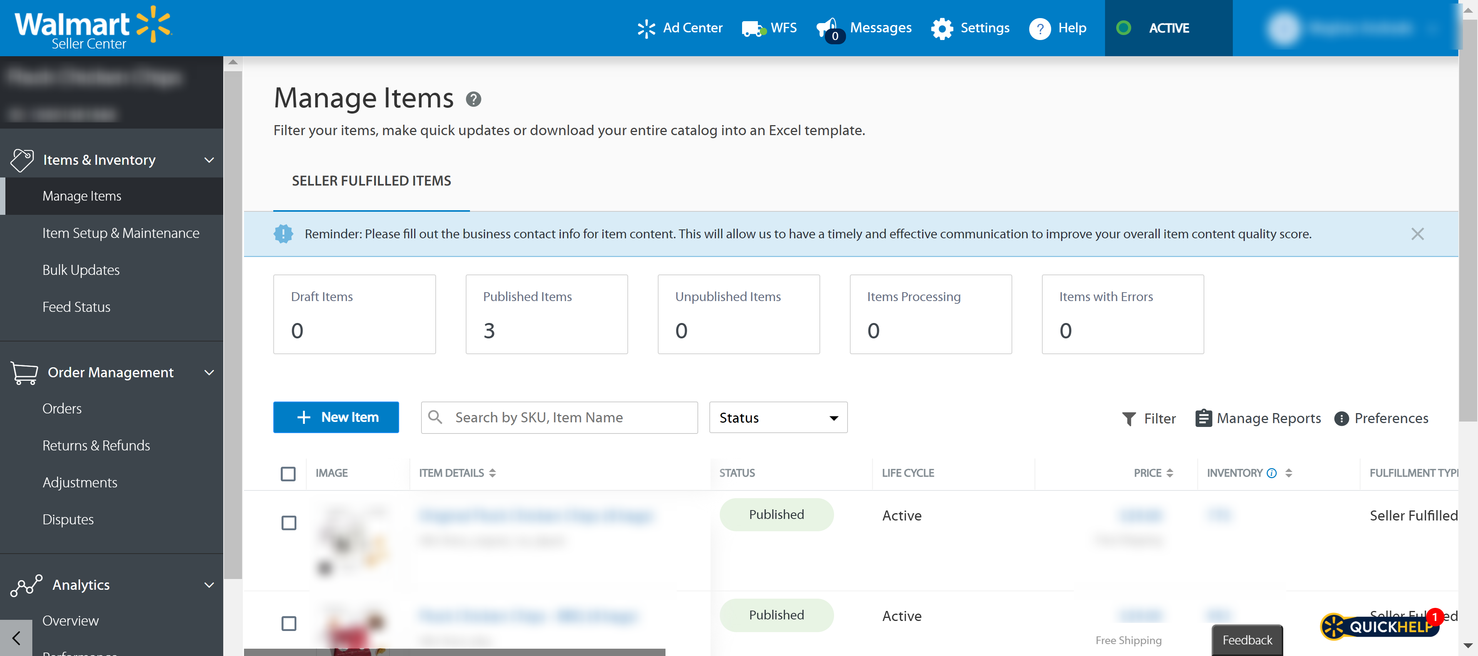Open the Status dropdown
Viewport: 1478px width, 656px height.
point(778,417)
